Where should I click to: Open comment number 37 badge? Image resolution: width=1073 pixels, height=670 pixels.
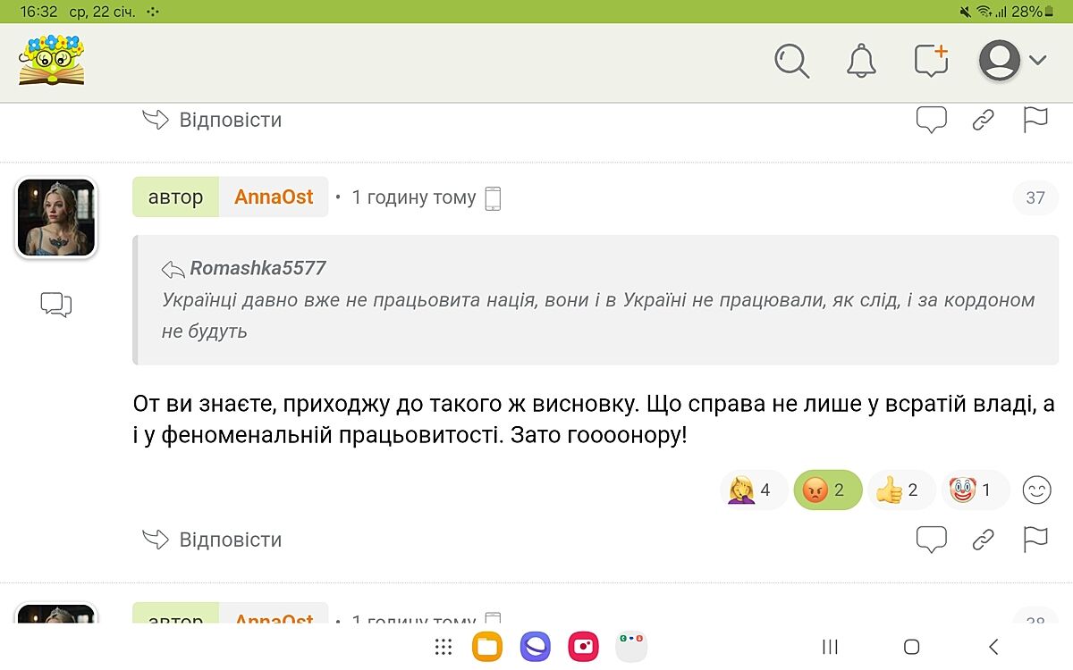(1035, 197)
